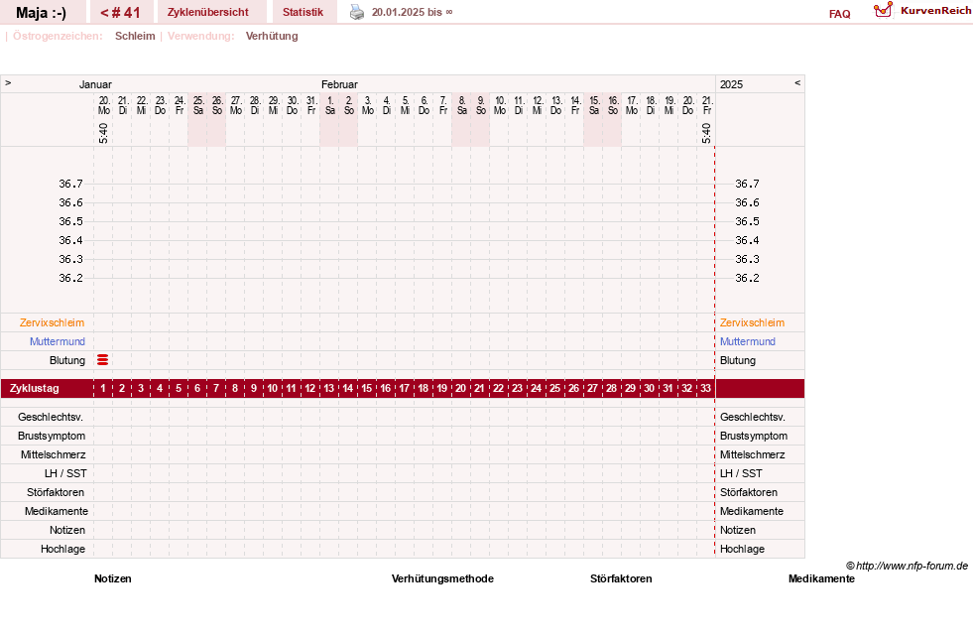Click the 5:40 time under 21. Fr
Image resolution: width=973 pixels, height=637 pixels.
(706, 133)
